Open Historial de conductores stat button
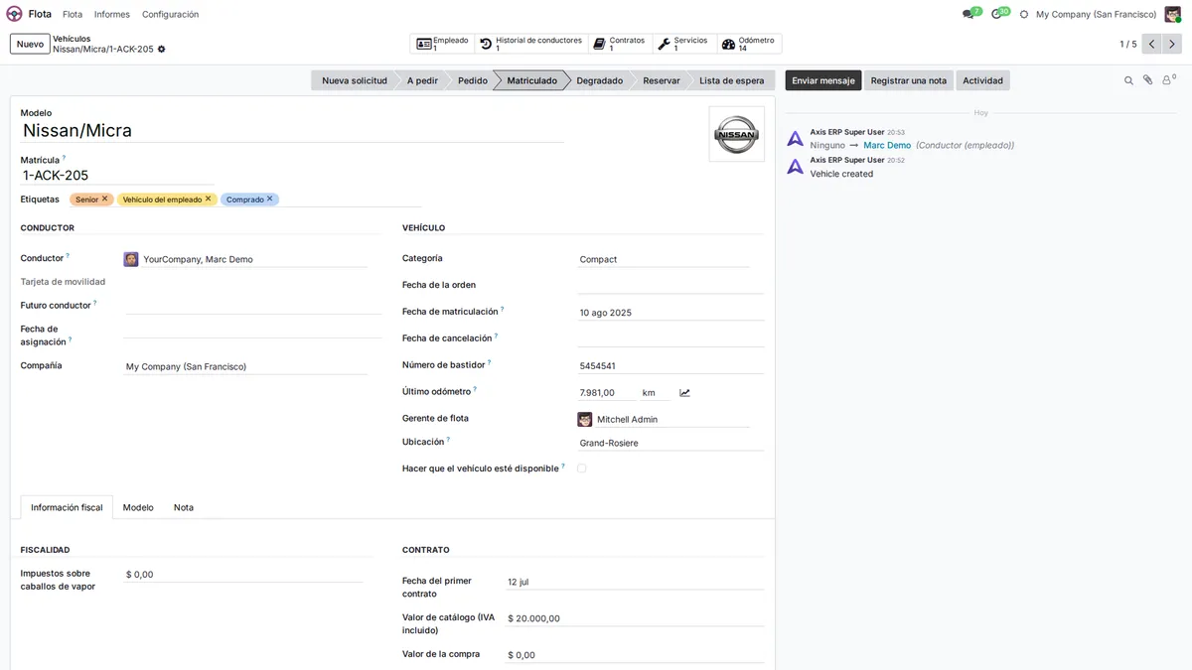The image size is (1192, 670). click(531, 44)
